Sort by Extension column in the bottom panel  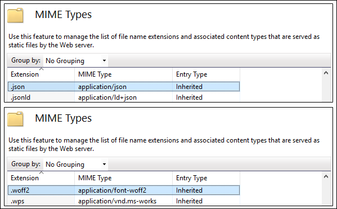[41, 178]
